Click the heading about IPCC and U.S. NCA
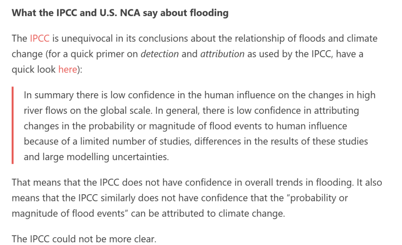The image size is (402, 245). click(x=121, y=13)
